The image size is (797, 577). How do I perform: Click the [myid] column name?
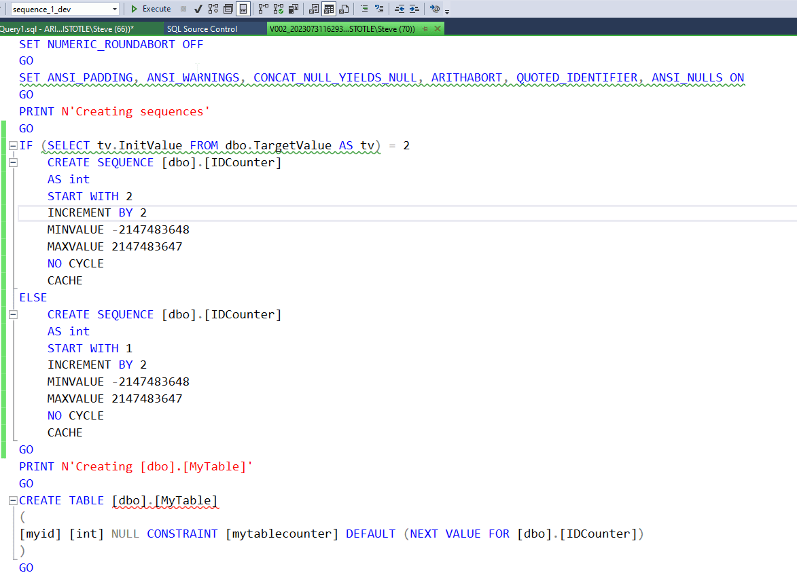pos(40,534)
